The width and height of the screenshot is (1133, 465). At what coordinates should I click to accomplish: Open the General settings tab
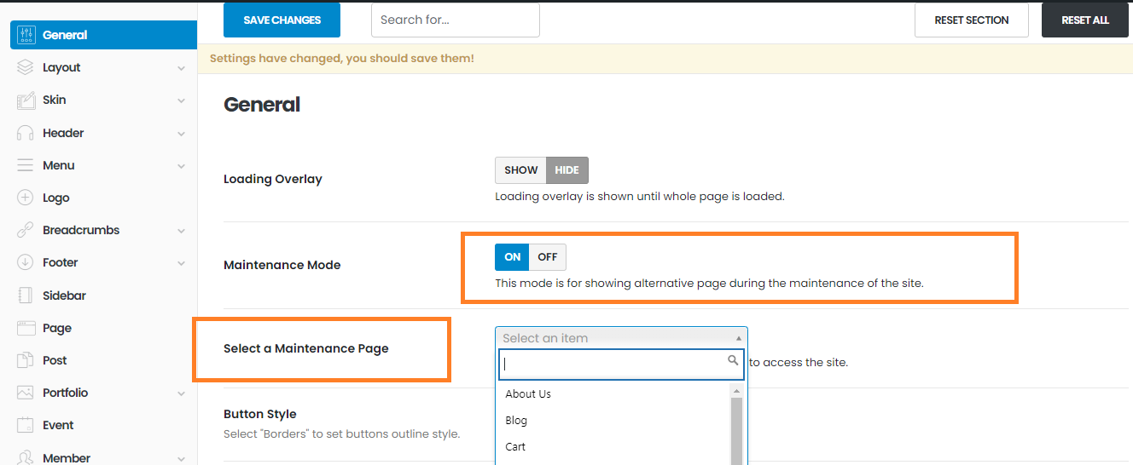(103, 35)
